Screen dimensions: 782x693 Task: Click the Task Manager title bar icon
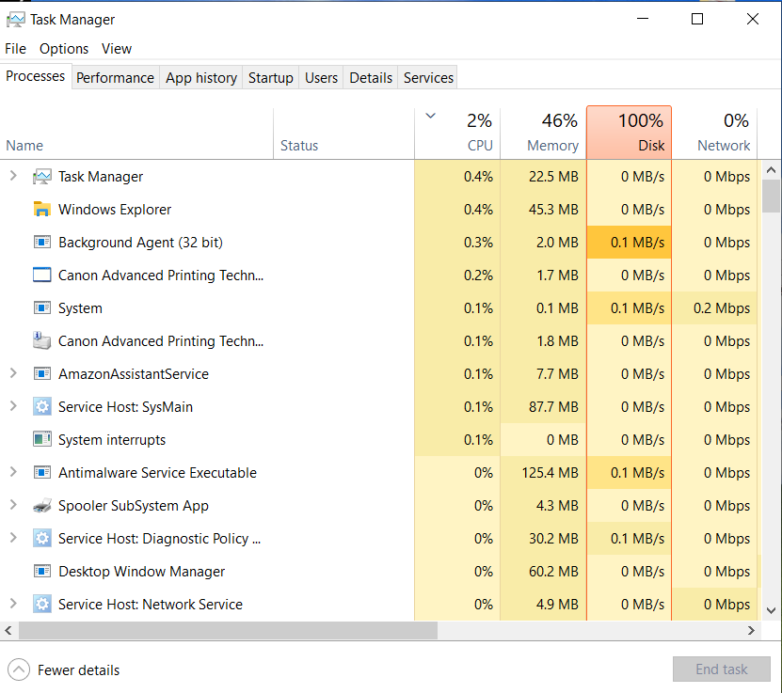(15, 20)
